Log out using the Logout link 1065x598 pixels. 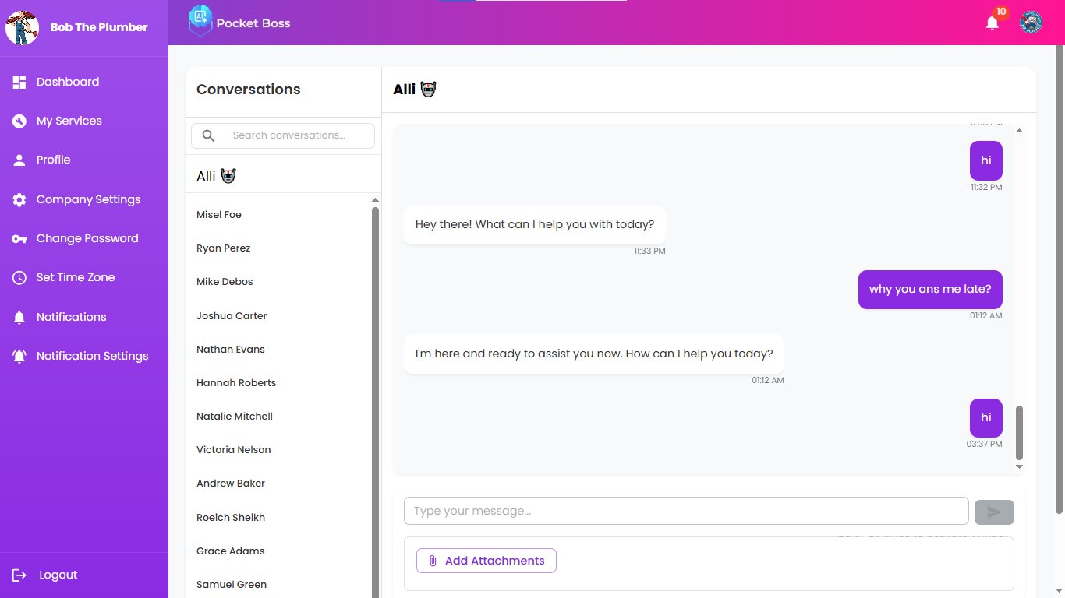pyautogui.click(x=58, y=575)
